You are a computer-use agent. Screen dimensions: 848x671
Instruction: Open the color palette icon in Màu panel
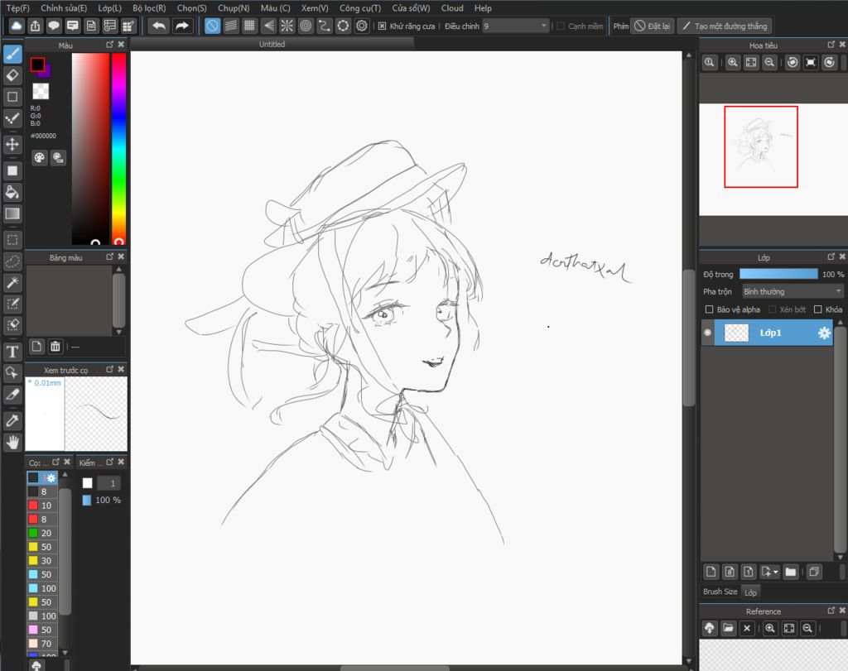coord(40,158)
